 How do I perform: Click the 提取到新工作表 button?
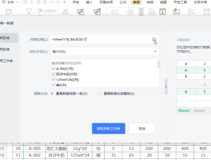pos(109,129)
